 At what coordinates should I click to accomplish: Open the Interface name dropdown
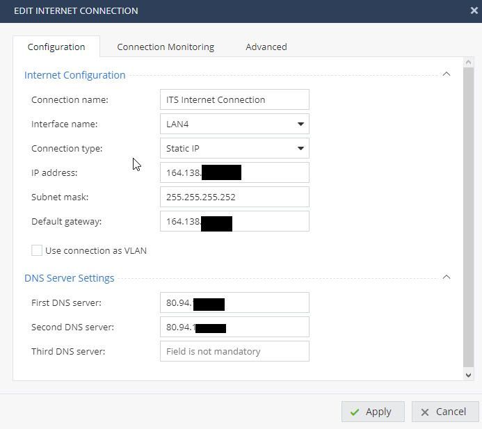tap(300, 124)
